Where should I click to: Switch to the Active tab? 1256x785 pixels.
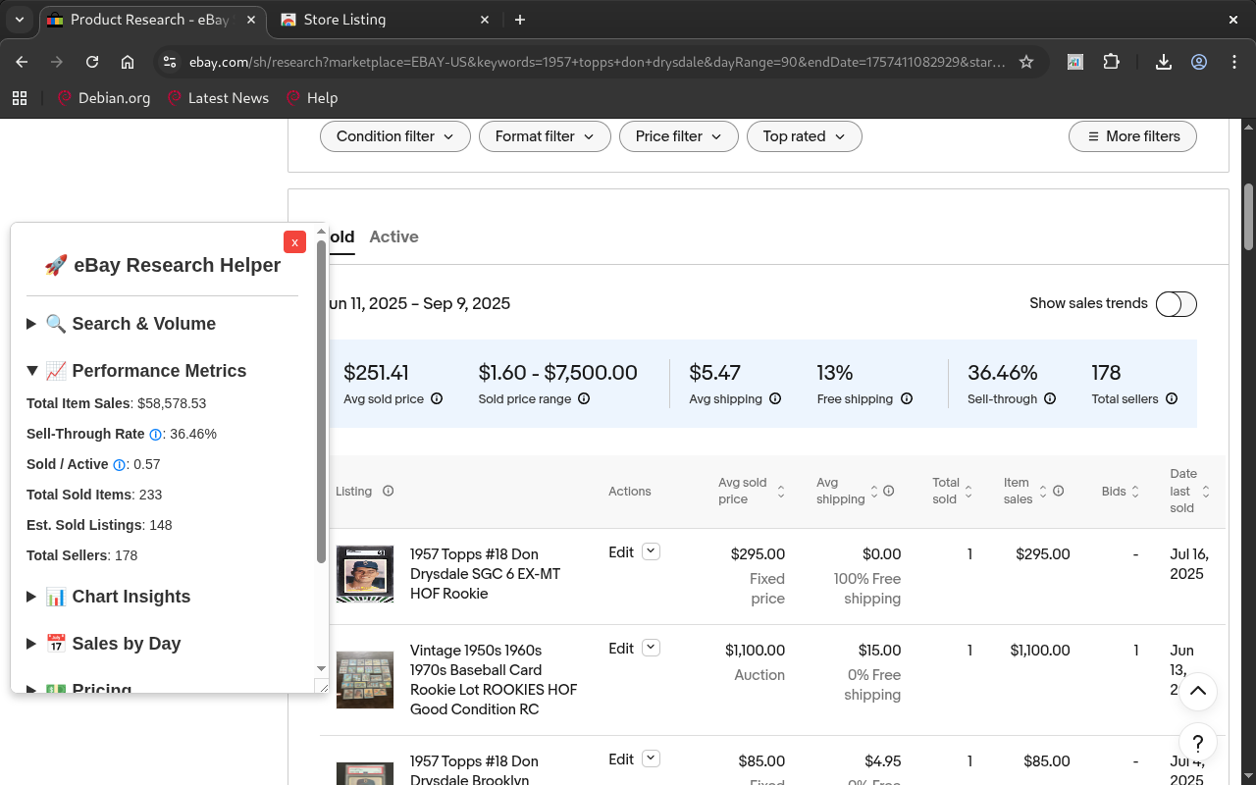(393, 236)
